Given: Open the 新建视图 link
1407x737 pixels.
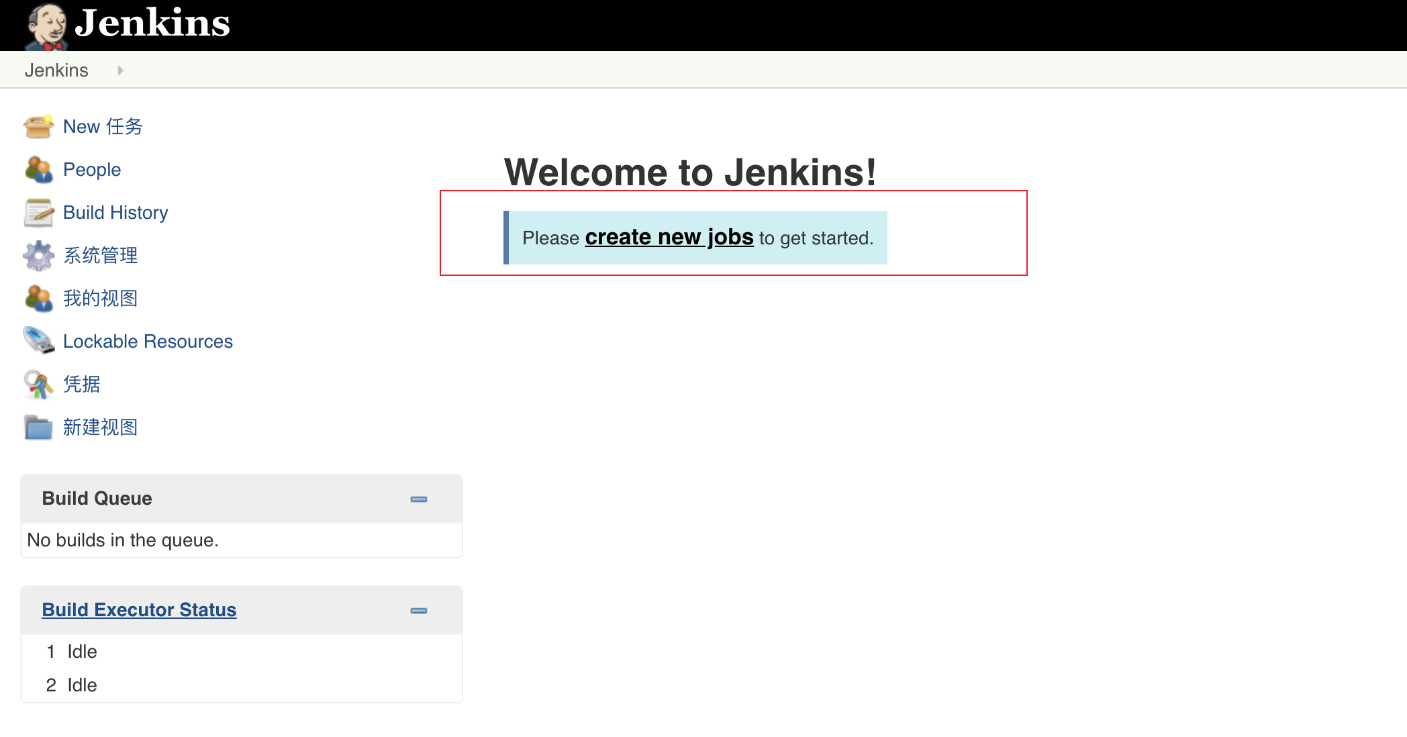Looking at the screenshot, I should (101, 428).
